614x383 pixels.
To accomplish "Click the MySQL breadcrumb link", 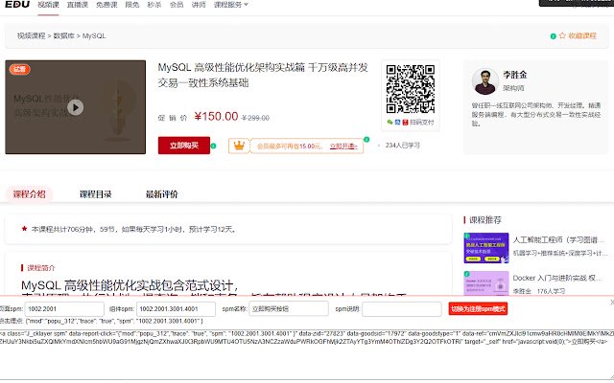I will point(94,35).
